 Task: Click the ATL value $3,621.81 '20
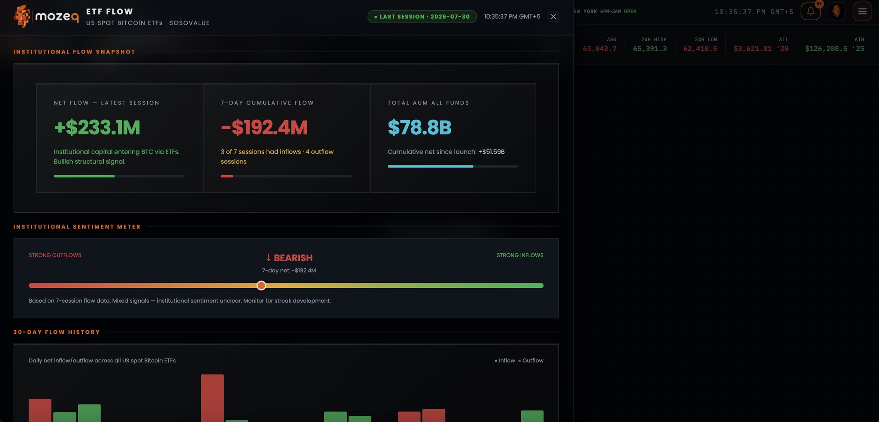click(x=761, y=49)
